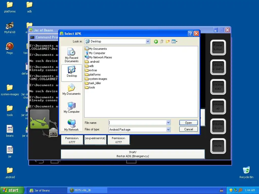259x194 pixels.
Task: Click the Command Prompt title bar
Action: point(44,37)
